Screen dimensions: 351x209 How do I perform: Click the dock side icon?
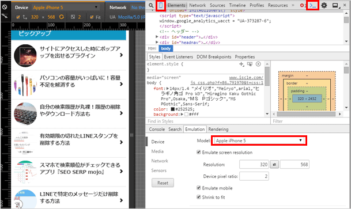[335, 5]
